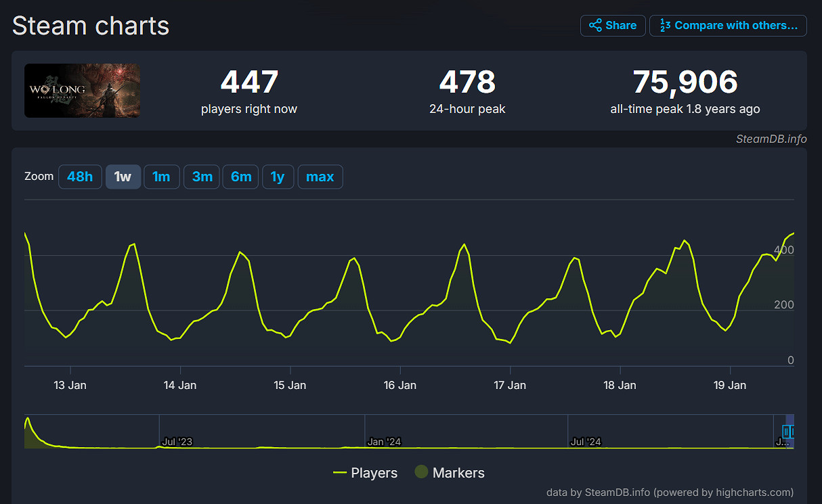822x504 pixels.
Task: Select the 48h zoom range
Action: (80, 177)
